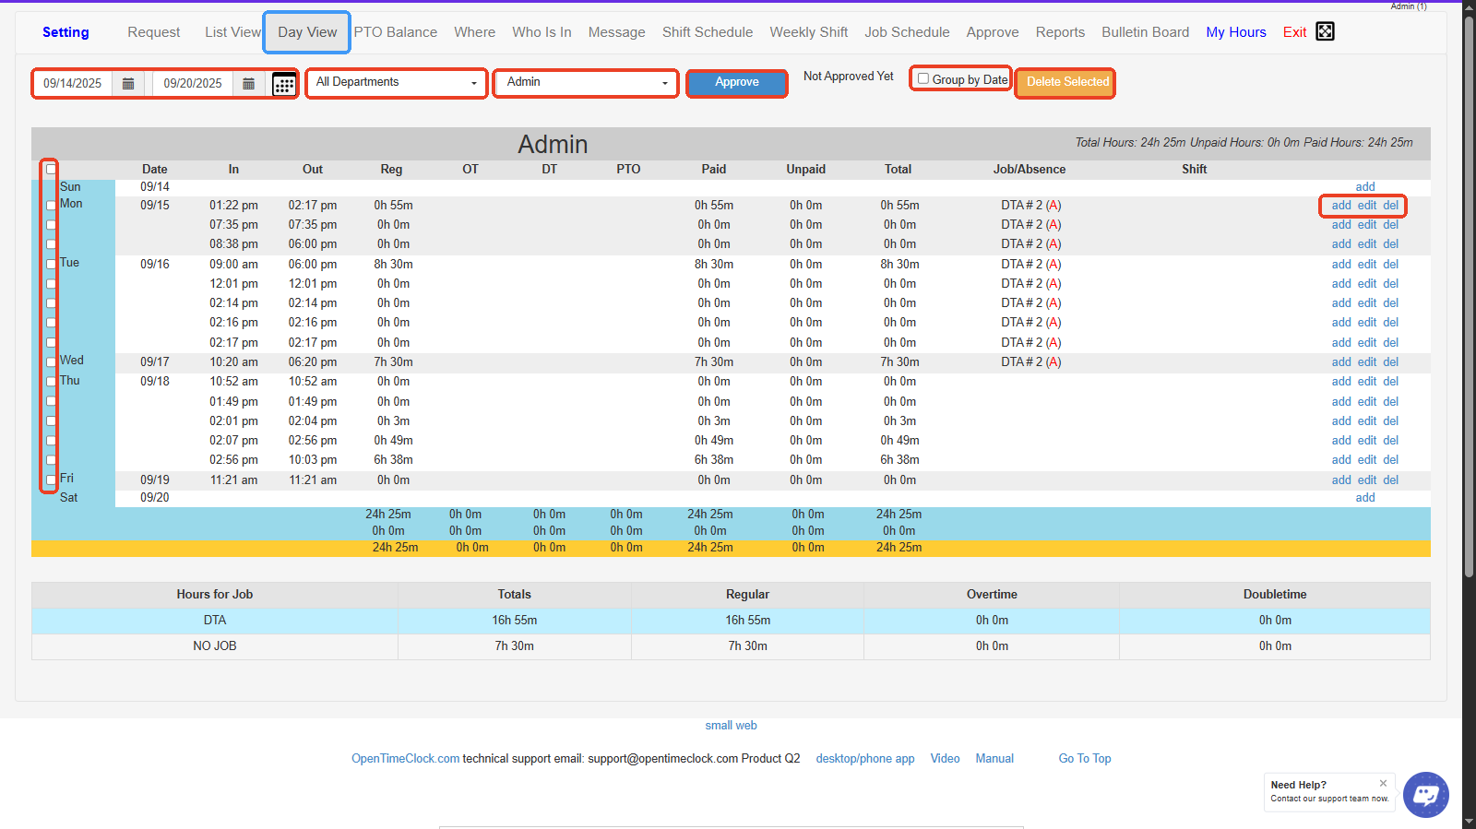
Task: Switch to the List View tab
Action: pos(232,32)
